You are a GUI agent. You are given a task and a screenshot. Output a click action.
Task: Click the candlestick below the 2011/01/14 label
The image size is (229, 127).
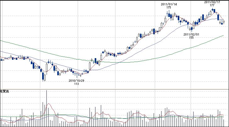click(169, 14)
